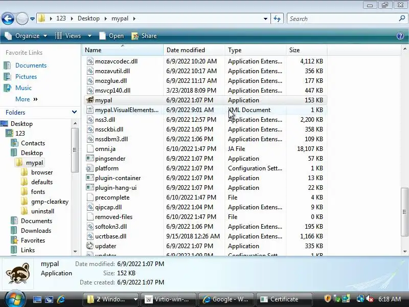Sort by the Type column header
The image size is (409, 307).
point(255,50)
